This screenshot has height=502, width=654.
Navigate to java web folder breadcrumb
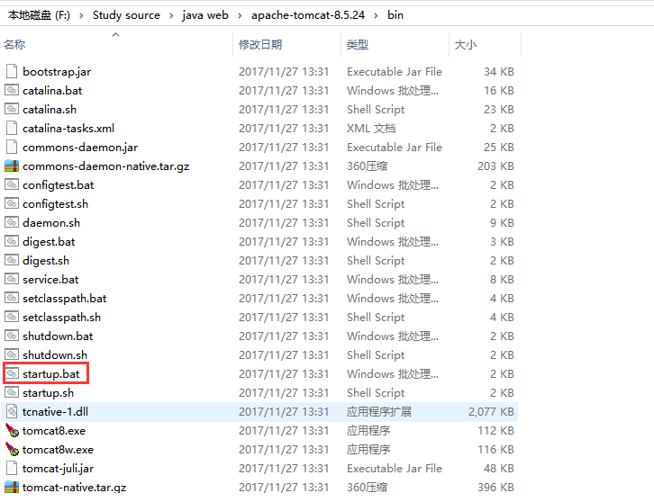click(205, 15)
